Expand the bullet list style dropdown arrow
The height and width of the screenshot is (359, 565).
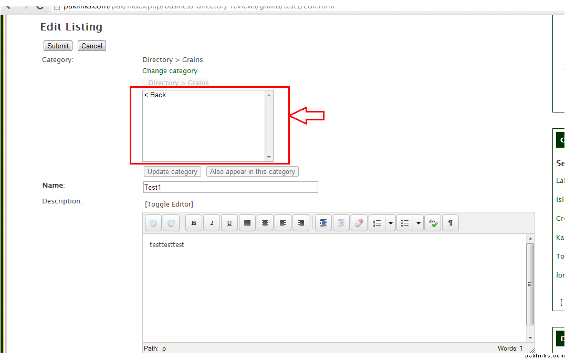pos(418,223)
